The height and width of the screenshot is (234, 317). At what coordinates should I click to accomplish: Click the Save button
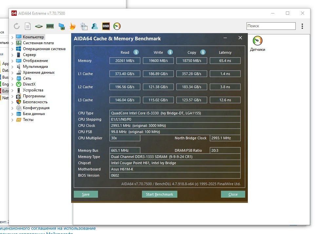(86, 194)
